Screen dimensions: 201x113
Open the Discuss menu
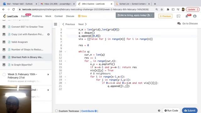(70, 16)
